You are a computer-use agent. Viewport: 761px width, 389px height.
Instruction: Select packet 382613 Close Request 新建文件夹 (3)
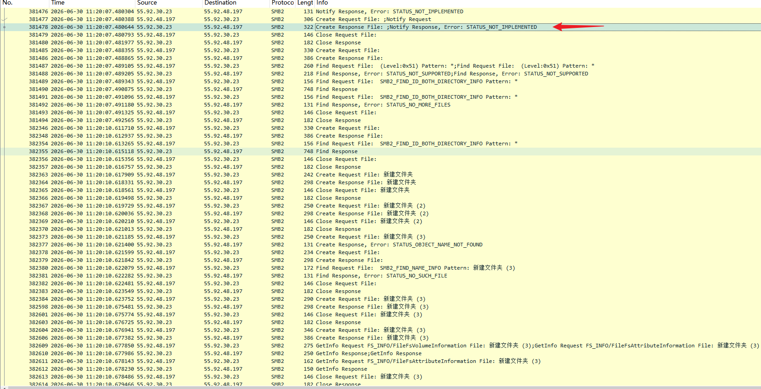(380, 377)
